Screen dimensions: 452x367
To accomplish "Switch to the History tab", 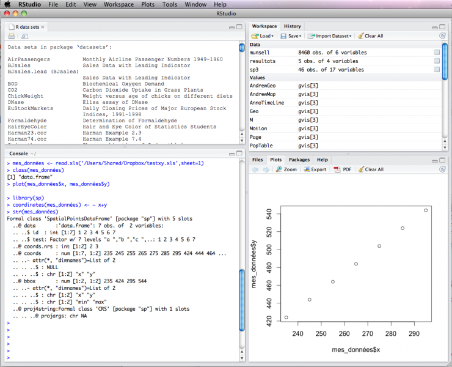I will [292, 26].
